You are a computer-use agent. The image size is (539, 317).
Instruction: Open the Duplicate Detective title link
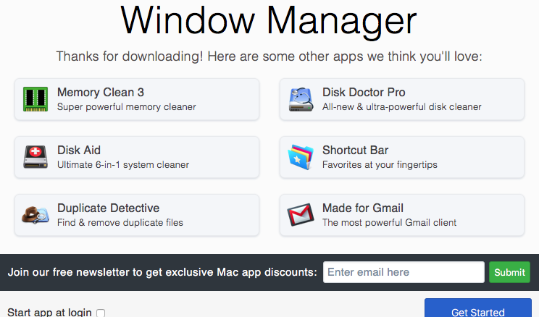coord(108,208)
